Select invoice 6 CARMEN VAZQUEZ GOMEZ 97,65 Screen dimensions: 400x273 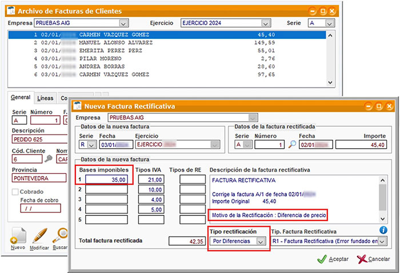point(167,74)
